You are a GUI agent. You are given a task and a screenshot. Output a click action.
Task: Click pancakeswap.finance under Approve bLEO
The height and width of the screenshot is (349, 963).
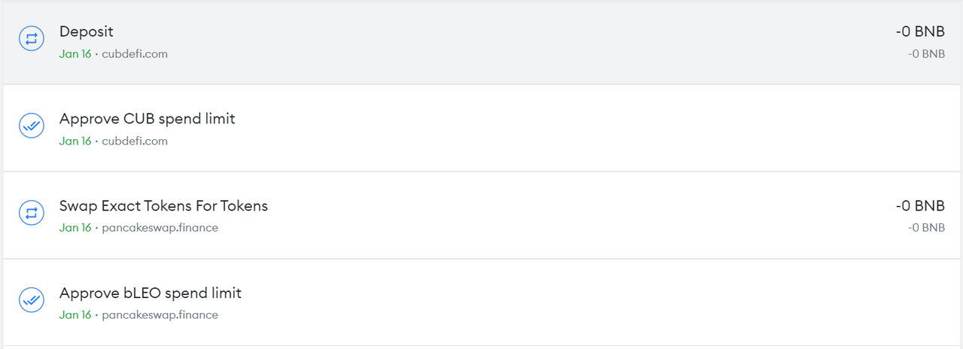[x=160, y=314]
